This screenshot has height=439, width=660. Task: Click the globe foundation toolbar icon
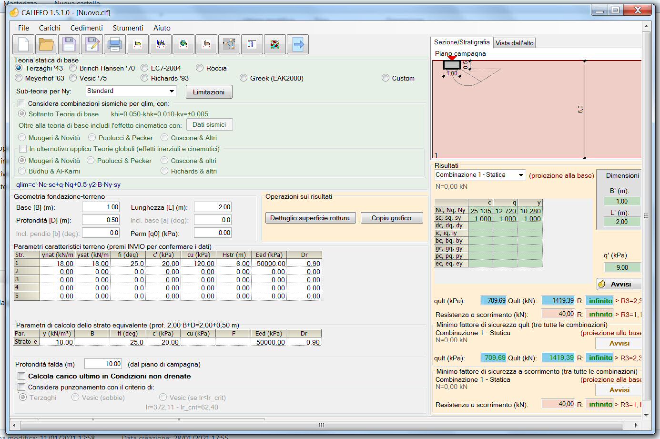point(183,44)
